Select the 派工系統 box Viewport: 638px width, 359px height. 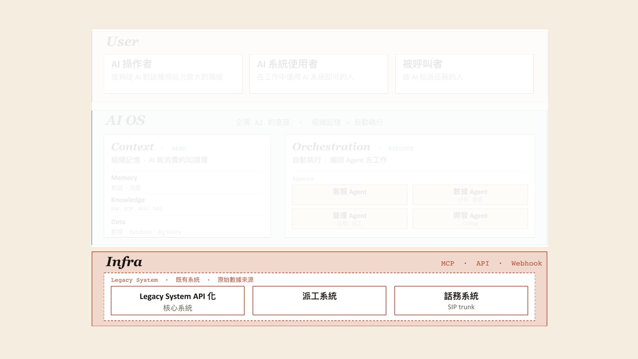coord(319,300)
